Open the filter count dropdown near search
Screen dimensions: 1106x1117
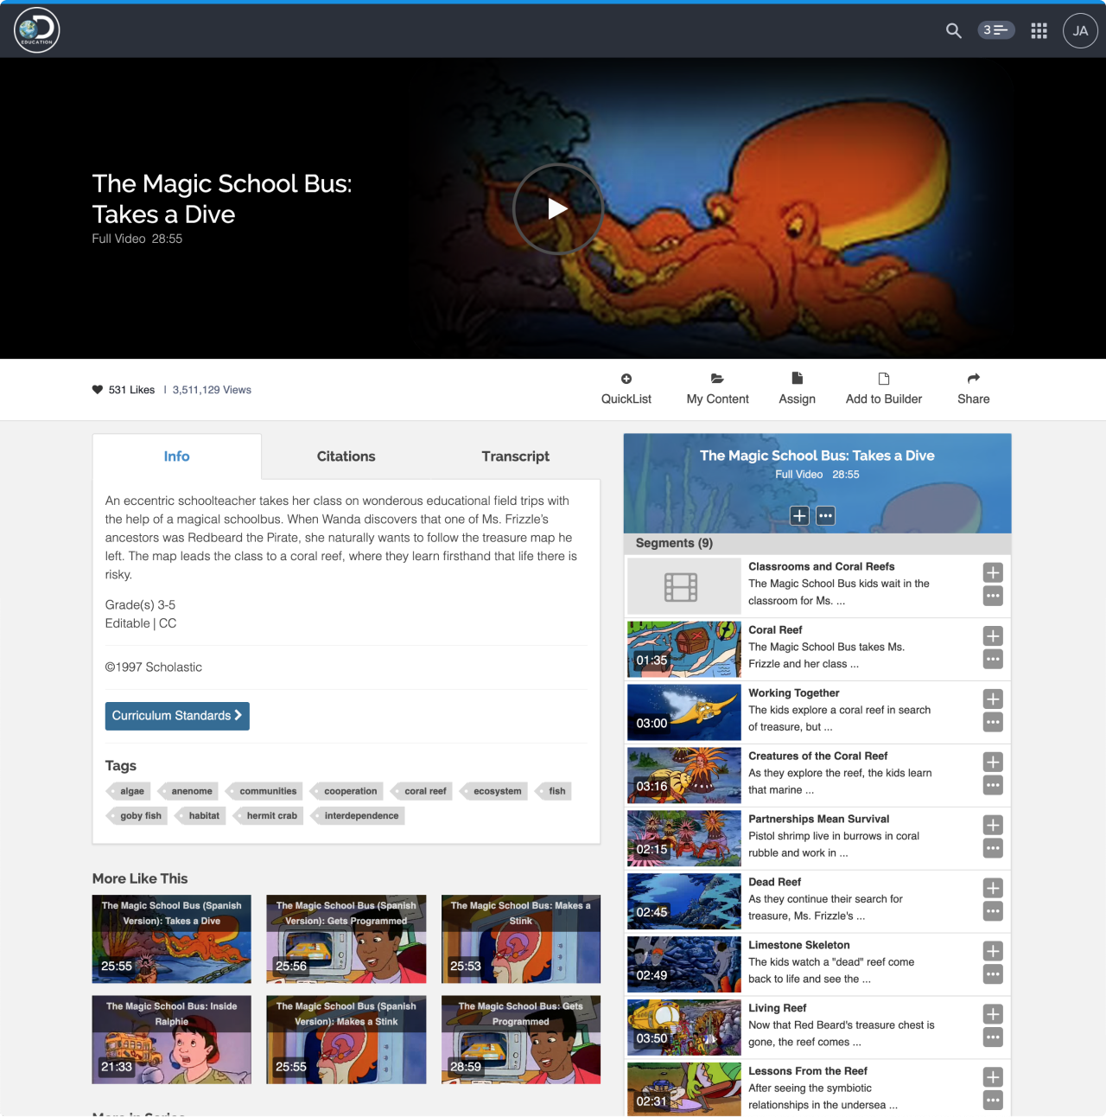995,29
